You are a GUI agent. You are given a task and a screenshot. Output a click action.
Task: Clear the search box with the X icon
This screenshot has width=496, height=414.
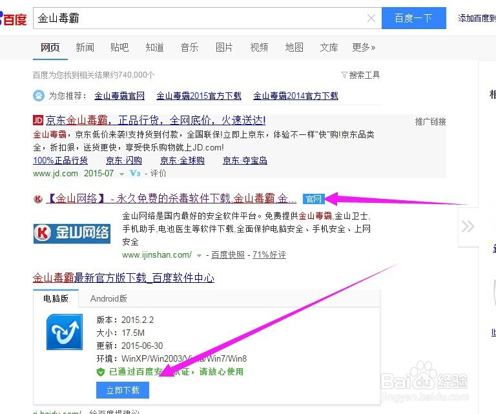371,18
